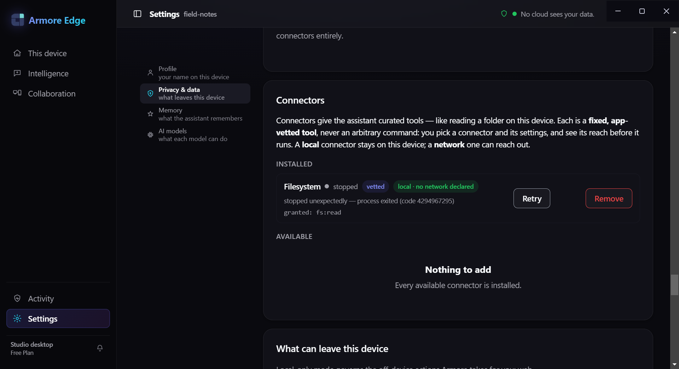Maximize the application window

642,11
